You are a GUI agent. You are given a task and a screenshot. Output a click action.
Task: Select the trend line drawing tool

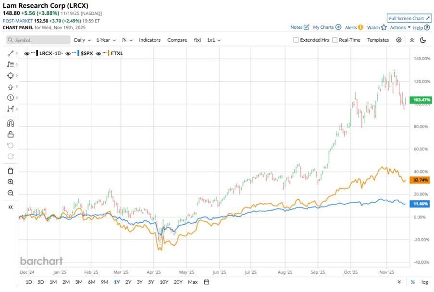click(x=10, y=53)
